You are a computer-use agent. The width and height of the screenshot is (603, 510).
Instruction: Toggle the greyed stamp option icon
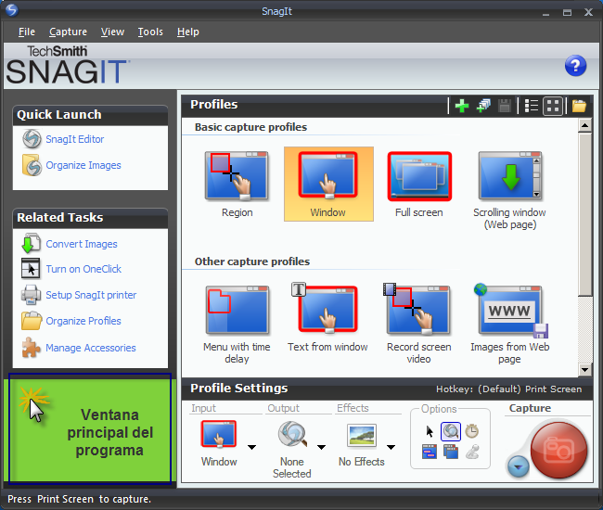472,452
